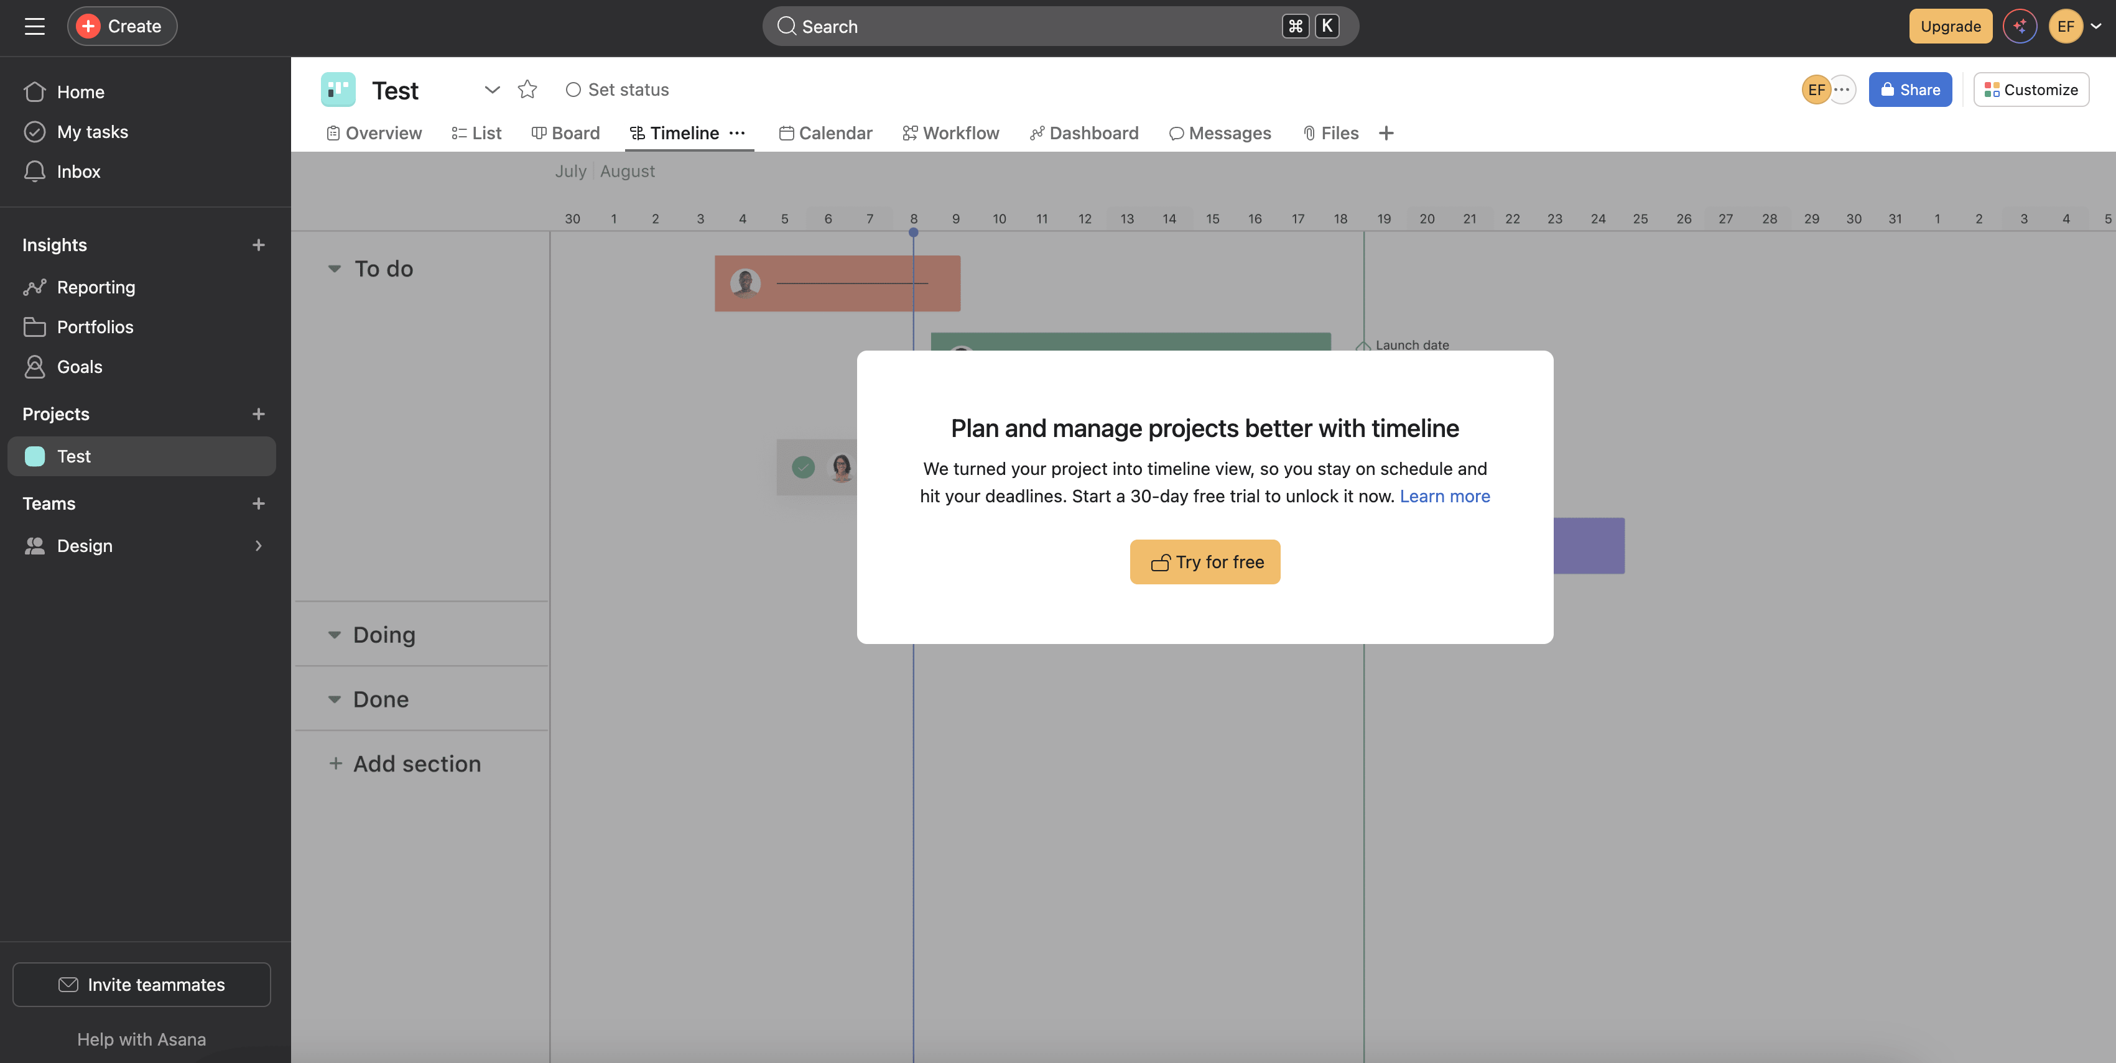Click the blue Share button

(1910, 90)
